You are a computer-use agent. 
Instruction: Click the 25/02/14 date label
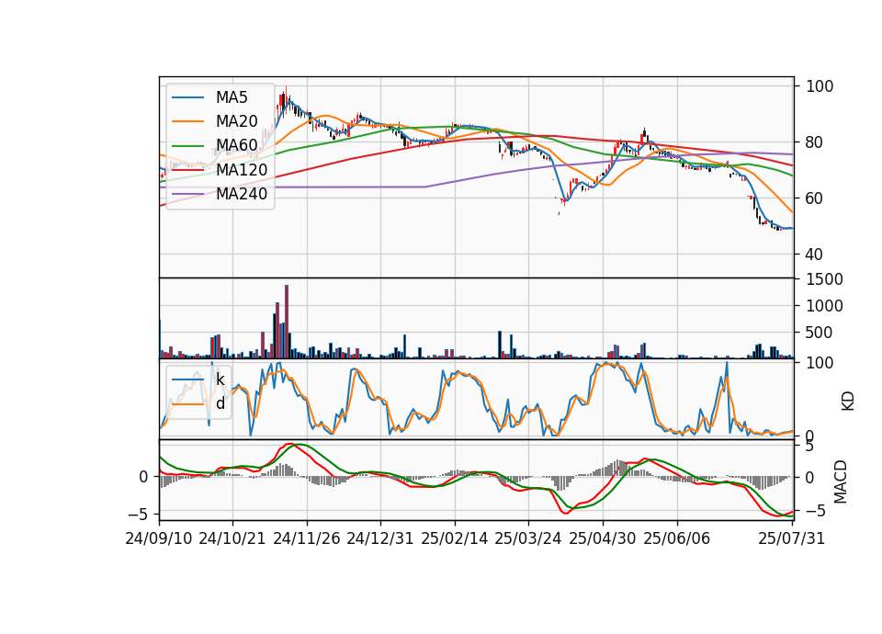click(454, 538)
